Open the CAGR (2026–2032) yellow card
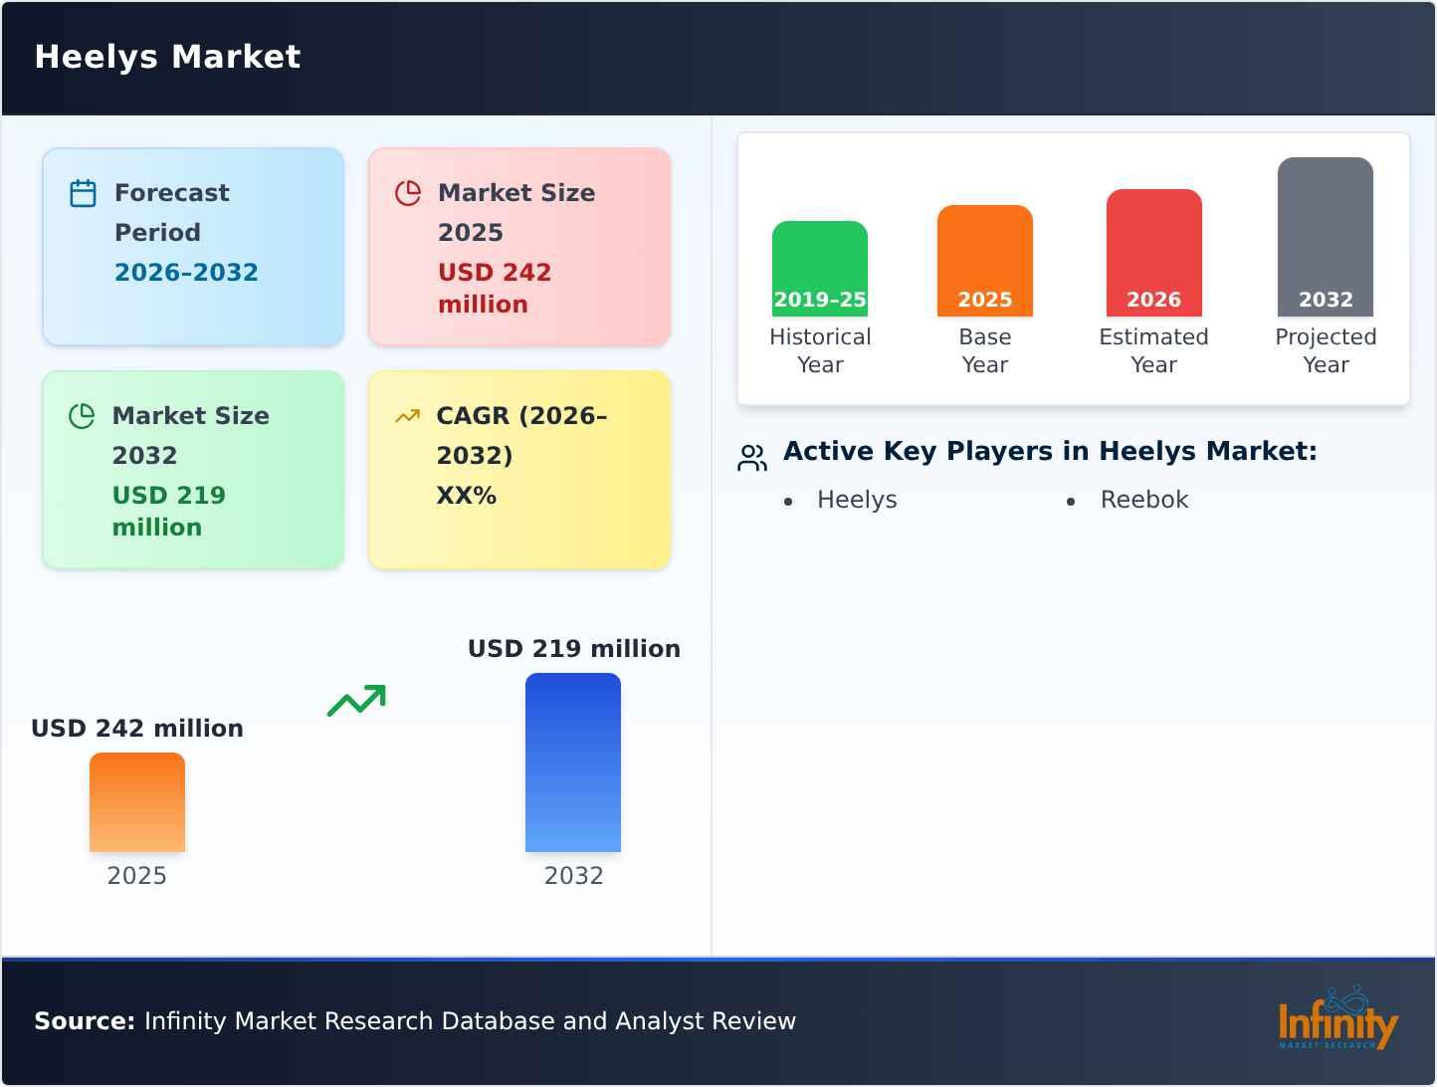The width and height of the screenshot is (1437, 1087). point(519,470)
